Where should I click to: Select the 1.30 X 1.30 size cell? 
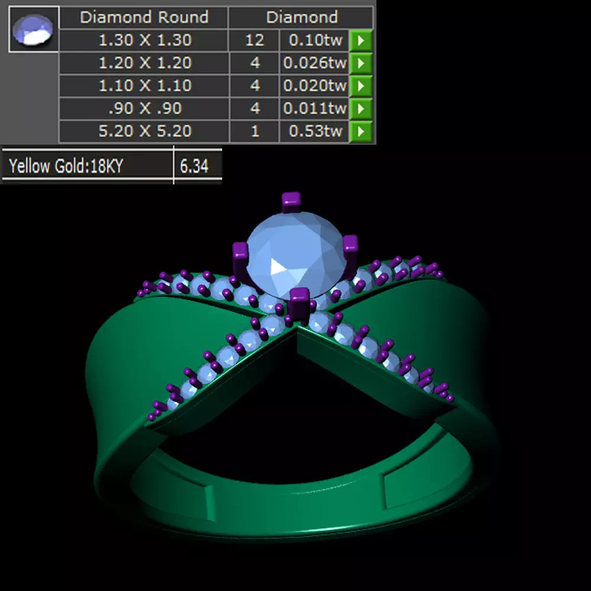(x=145, y=40)
